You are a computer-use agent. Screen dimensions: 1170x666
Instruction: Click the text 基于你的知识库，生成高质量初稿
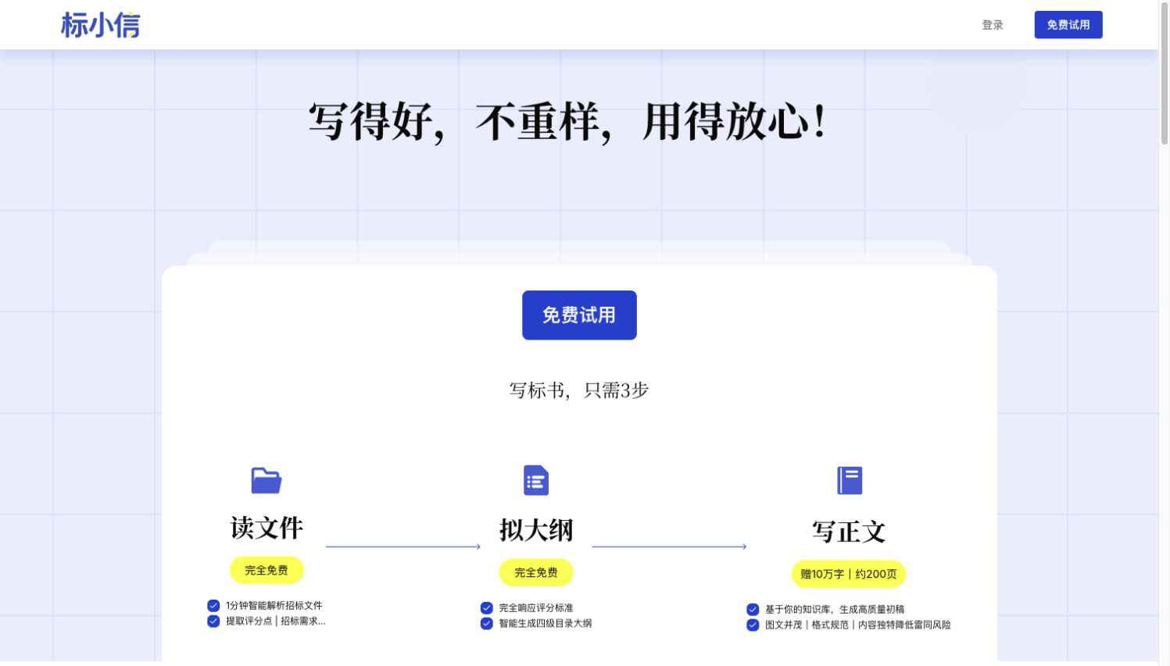point(835,609)
